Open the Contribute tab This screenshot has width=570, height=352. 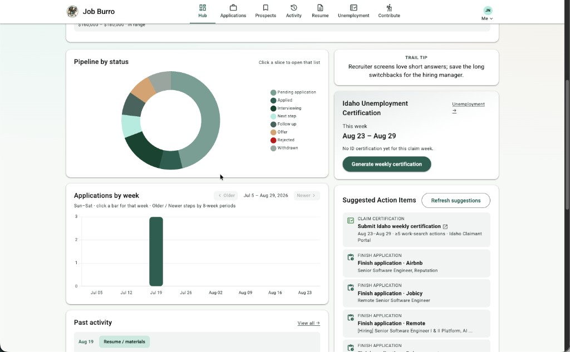pyautogui.click(x=389, y=11)
